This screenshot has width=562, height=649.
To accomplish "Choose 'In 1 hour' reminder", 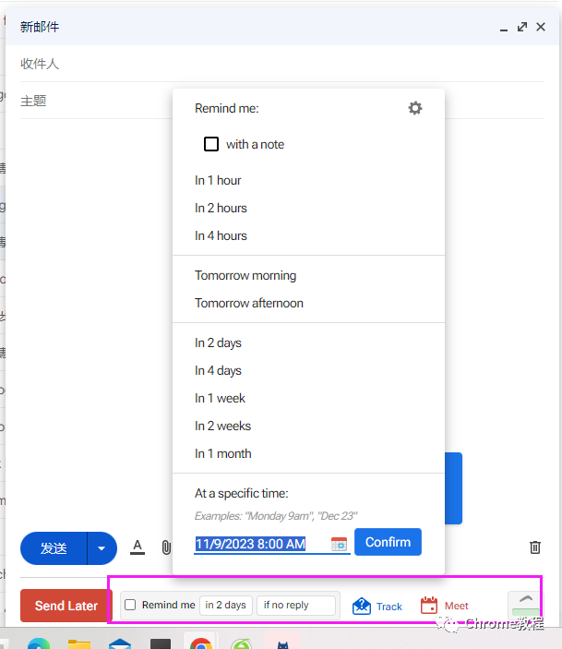I will pyautogui.click(x=218, y=180).
